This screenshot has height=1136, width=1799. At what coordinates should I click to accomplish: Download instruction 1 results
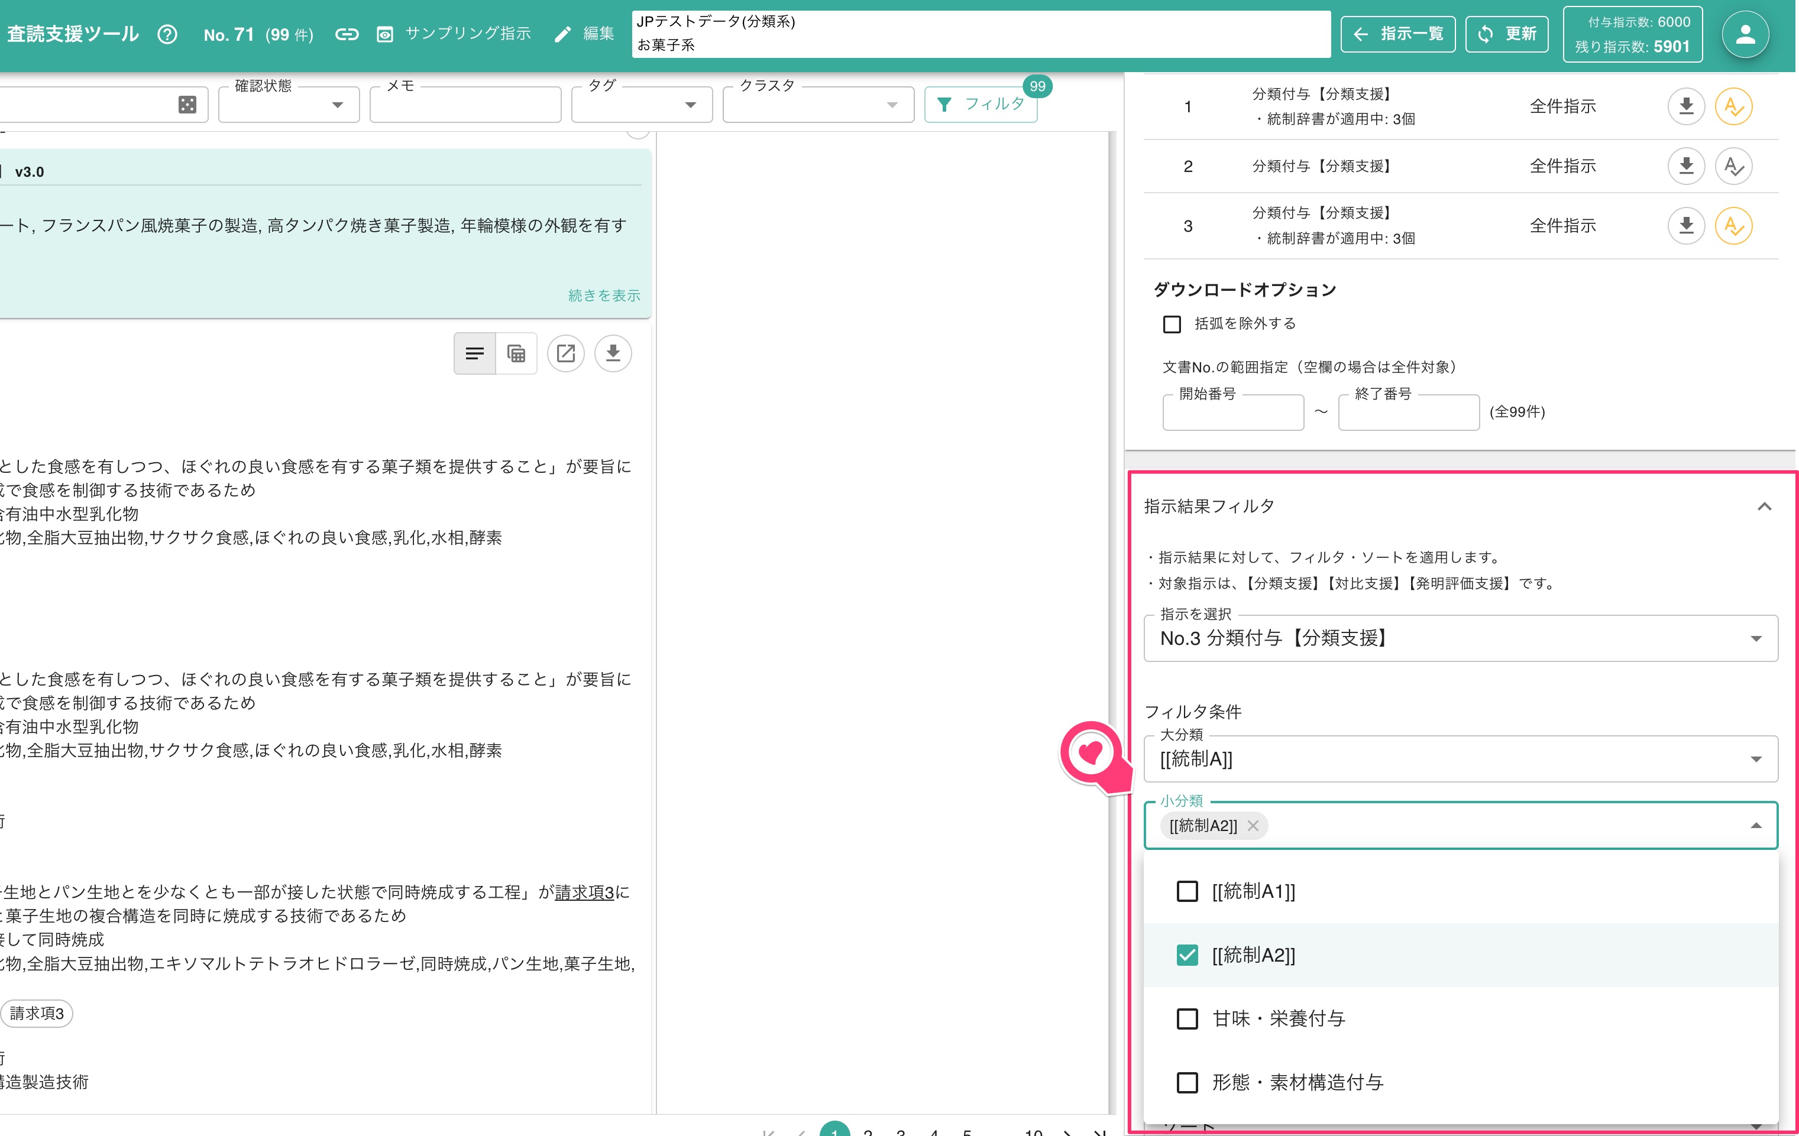click(x=1686, y=106)
